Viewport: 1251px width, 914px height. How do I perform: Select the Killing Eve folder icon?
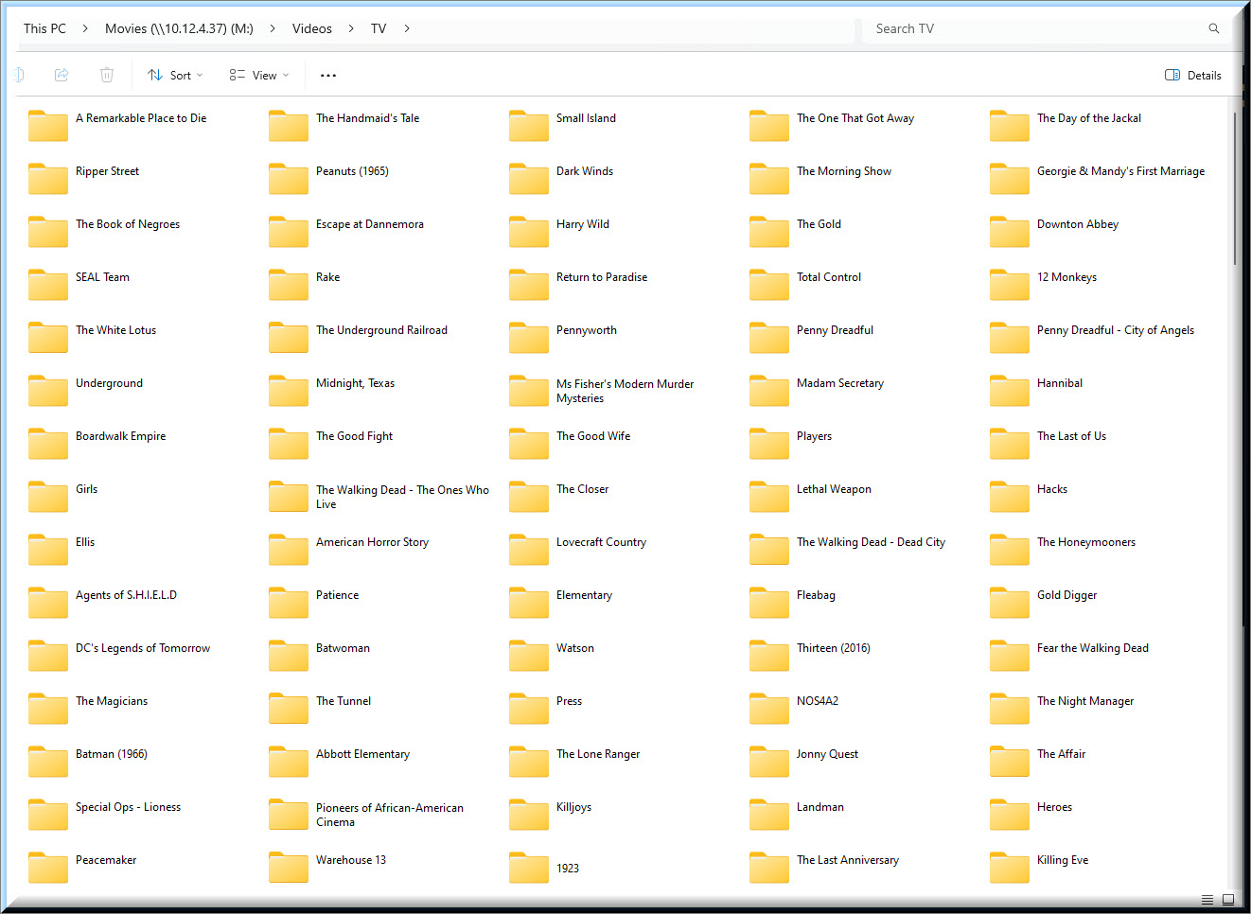tap(1010, 867)
